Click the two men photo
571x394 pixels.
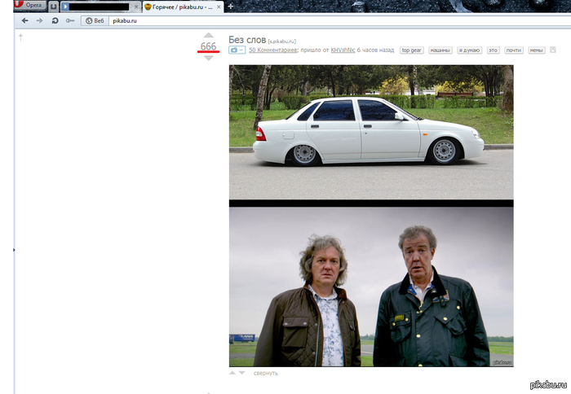tap(371, 287)
